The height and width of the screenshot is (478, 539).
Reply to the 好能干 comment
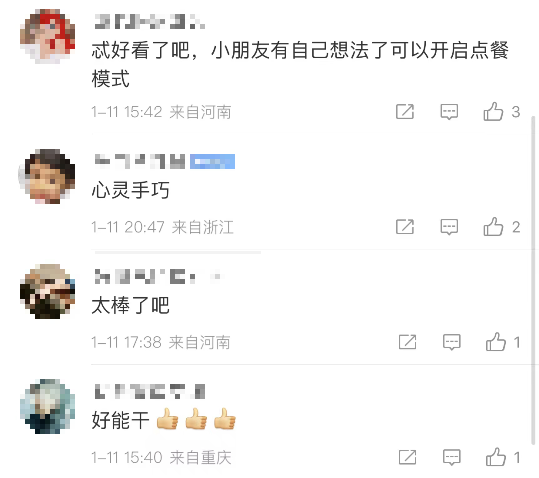point(451,457)
